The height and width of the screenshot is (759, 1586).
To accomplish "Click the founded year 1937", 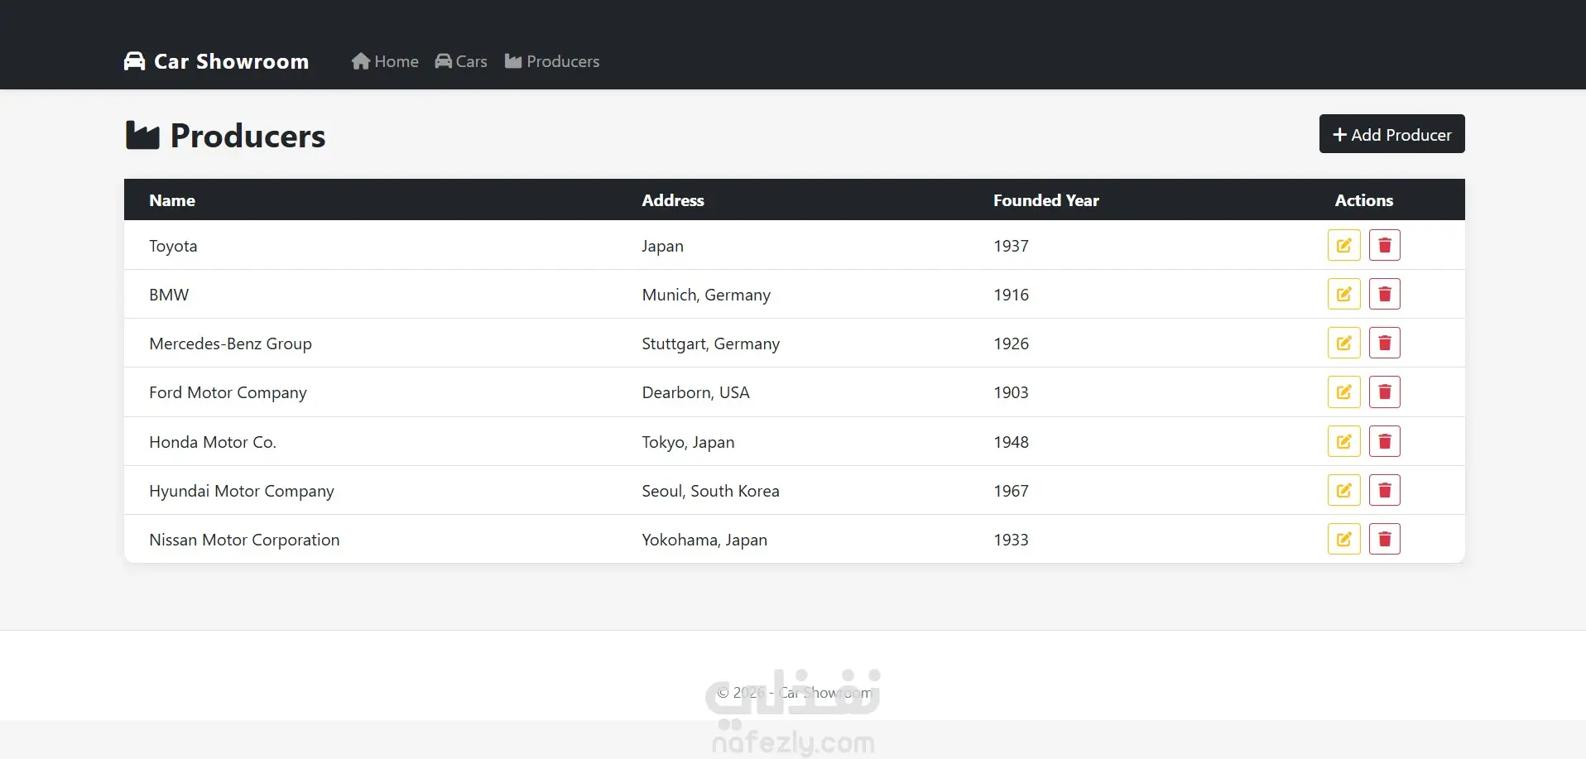I will 1011,246.
